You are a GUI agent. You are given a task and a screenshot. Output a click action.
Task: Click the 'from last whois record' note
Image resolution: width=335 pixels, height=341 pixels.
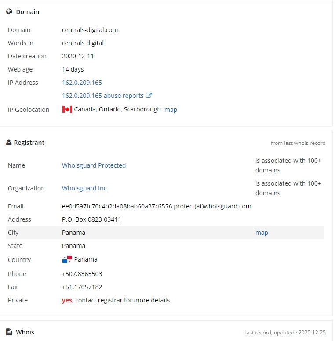point(298,143)
